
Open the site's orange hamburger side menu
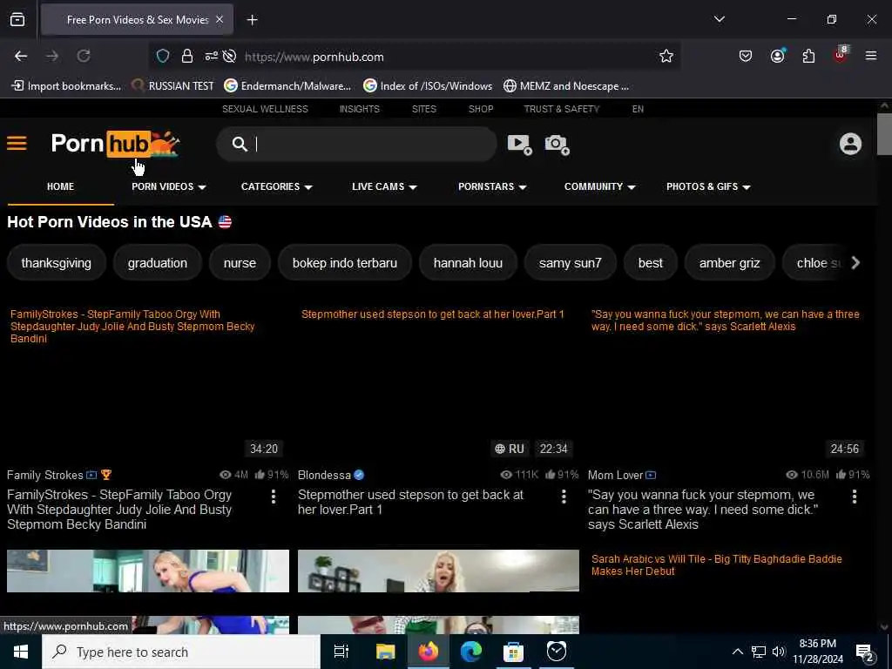click(17, 144)
